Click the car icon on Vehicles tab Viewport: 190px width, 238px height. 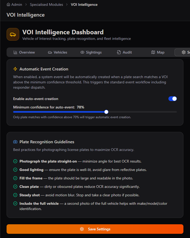pos(50,52)
